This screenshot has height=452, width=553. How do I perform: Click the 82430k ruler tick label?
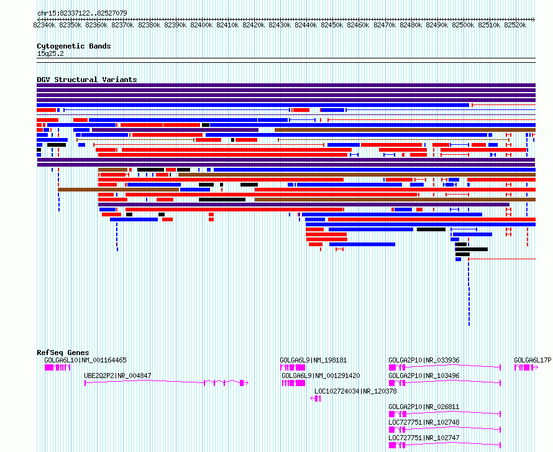point(280,25)
